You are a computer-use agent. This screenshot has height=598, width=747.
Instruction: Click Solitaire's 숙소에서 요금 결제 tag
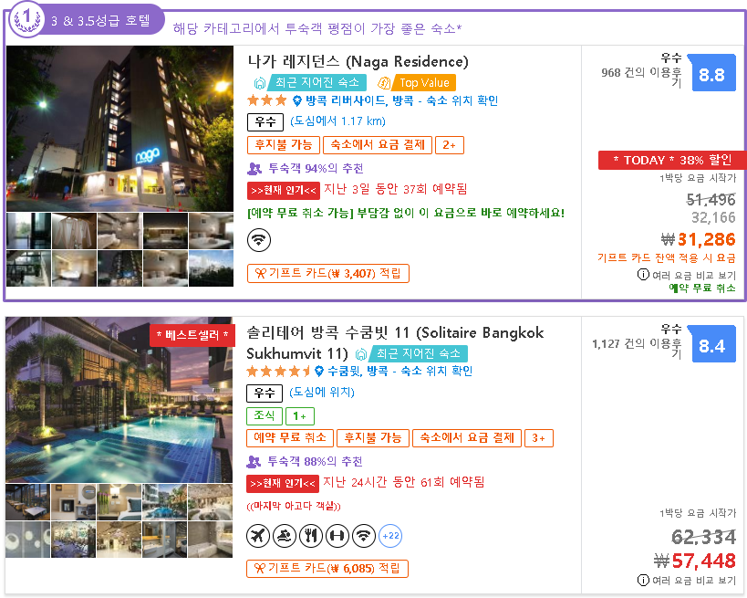tap(467, 437)
